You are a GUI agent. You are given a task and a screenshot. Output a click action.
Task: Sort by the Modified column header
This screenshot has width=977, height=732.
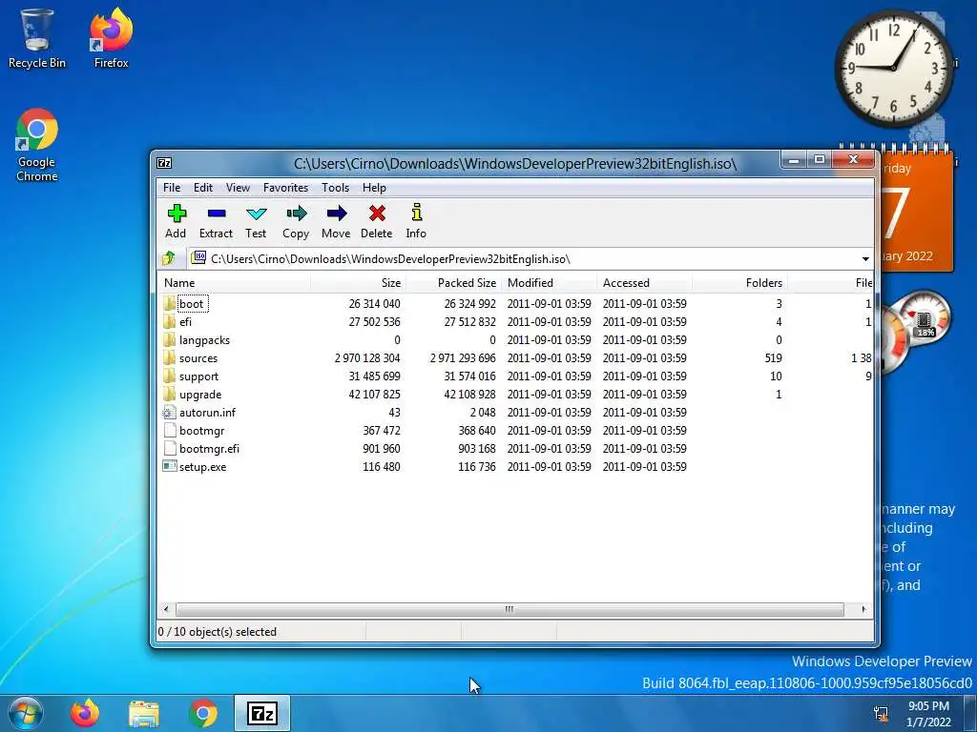549,282
